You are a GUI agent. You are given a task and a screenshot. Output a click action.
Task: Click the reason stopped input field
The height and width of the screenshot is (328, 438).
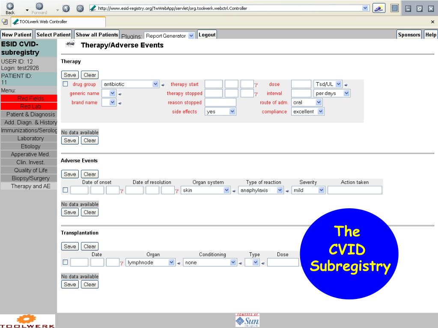click(x=220, y=102)
